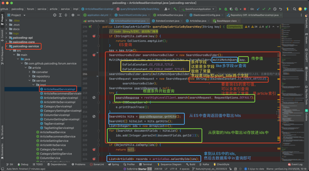This screenshot has height=171, width=309.
Task: Push commits with Git green up-arrow
Action: [x=269, y=9]
